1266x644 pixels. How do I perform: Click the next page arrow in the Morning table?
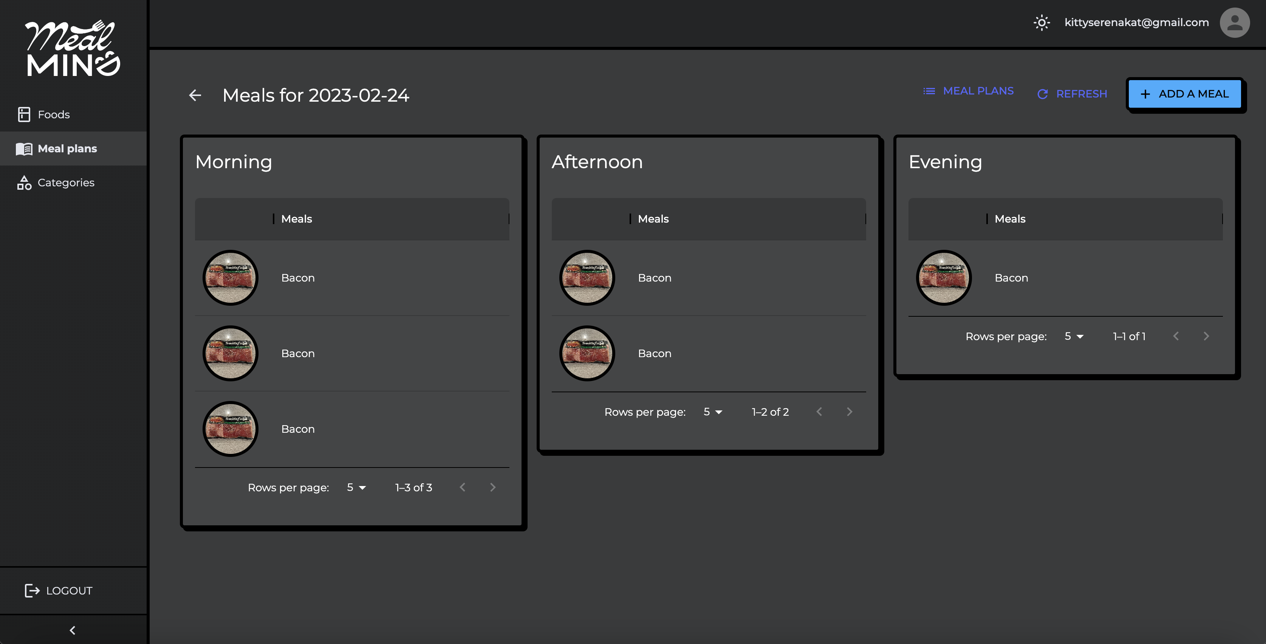click(493, 487)
